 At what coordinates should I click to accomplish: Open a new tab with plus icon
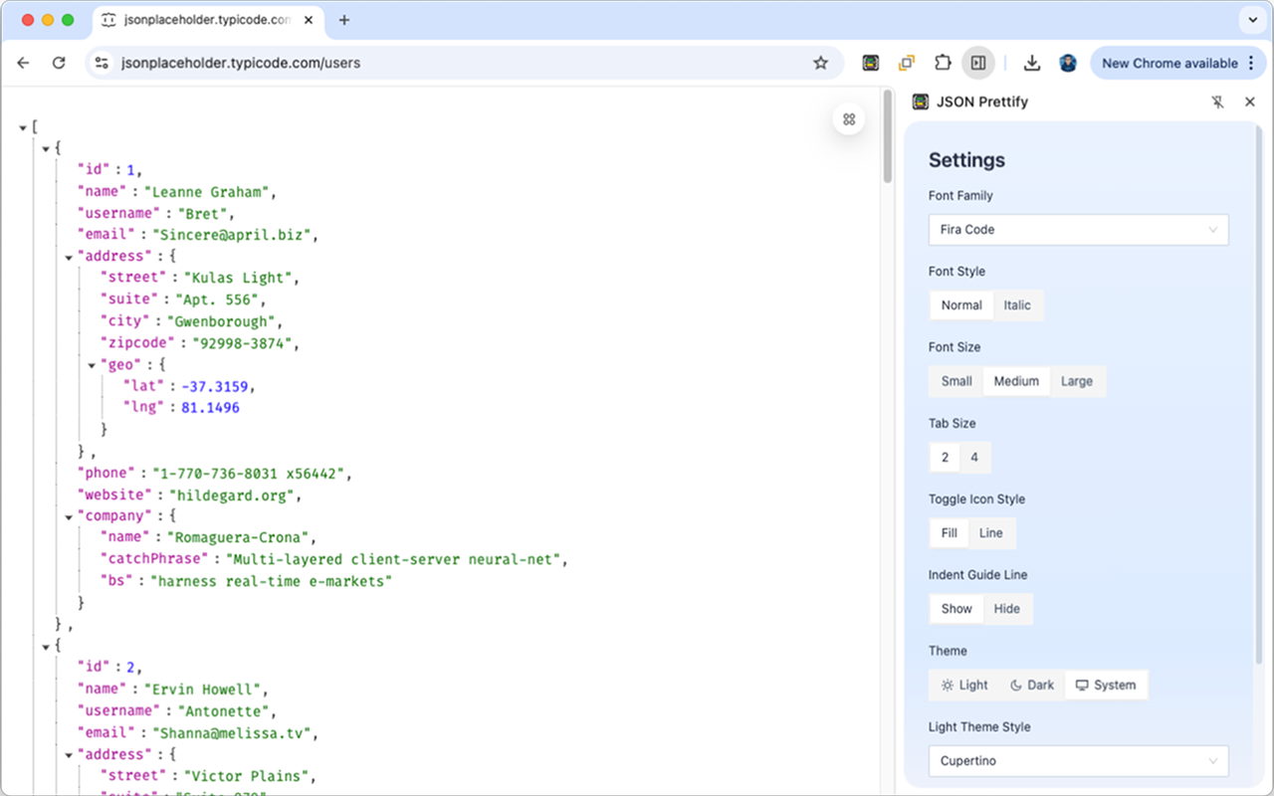pyautogui.click(x=344, y=20)
